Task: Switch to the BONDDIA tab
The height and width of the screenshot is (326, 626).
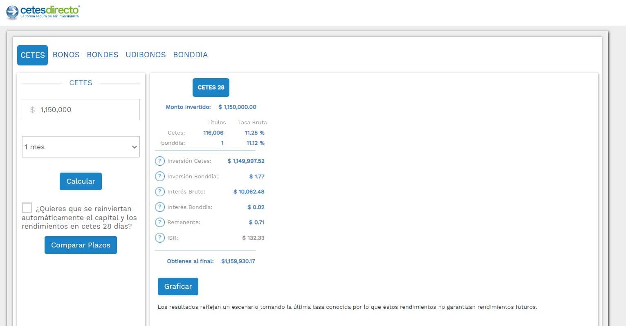Action: click(x=191, y=55)
